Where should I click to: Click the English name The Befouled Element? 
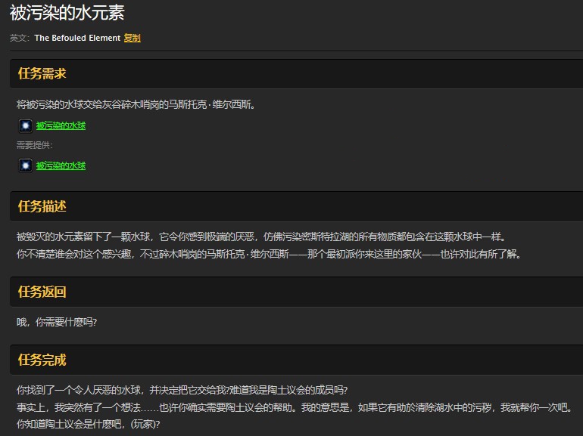tap(77, 38)
